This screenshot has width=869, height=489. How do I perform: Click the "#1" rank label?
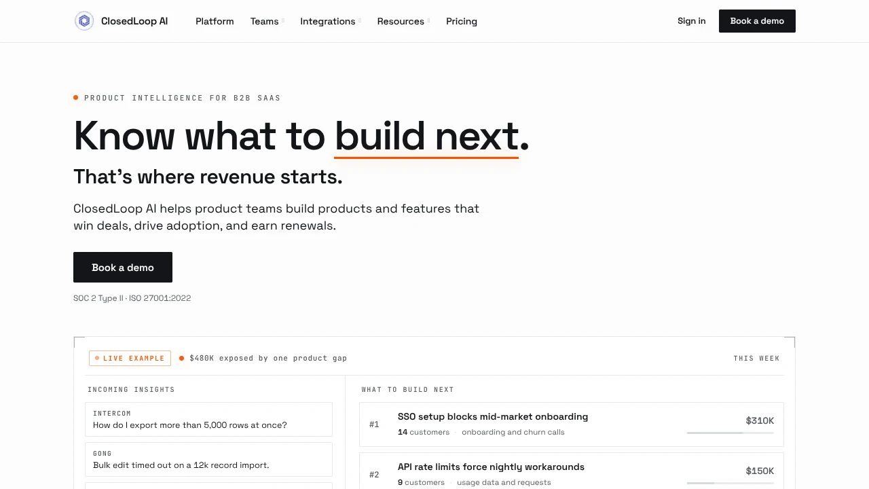[x=374, y=424]
